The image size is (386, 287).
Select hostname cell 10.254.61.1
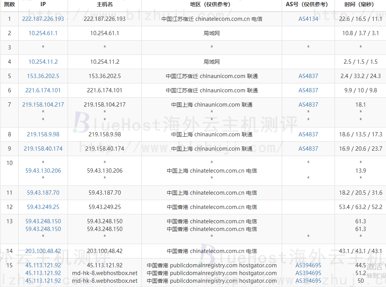(x=105, y=33)
